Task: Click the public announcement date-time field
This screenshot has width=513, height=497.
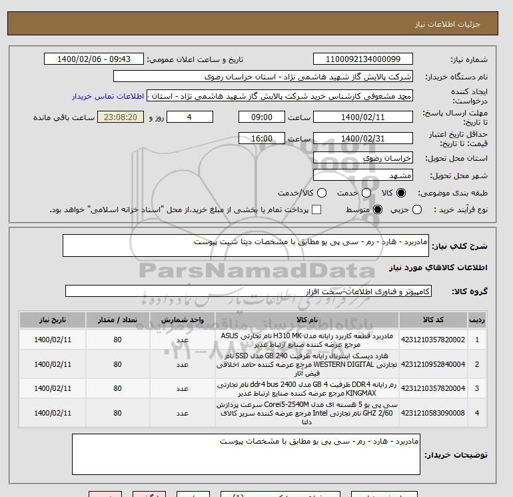Action: pos(96,59)
